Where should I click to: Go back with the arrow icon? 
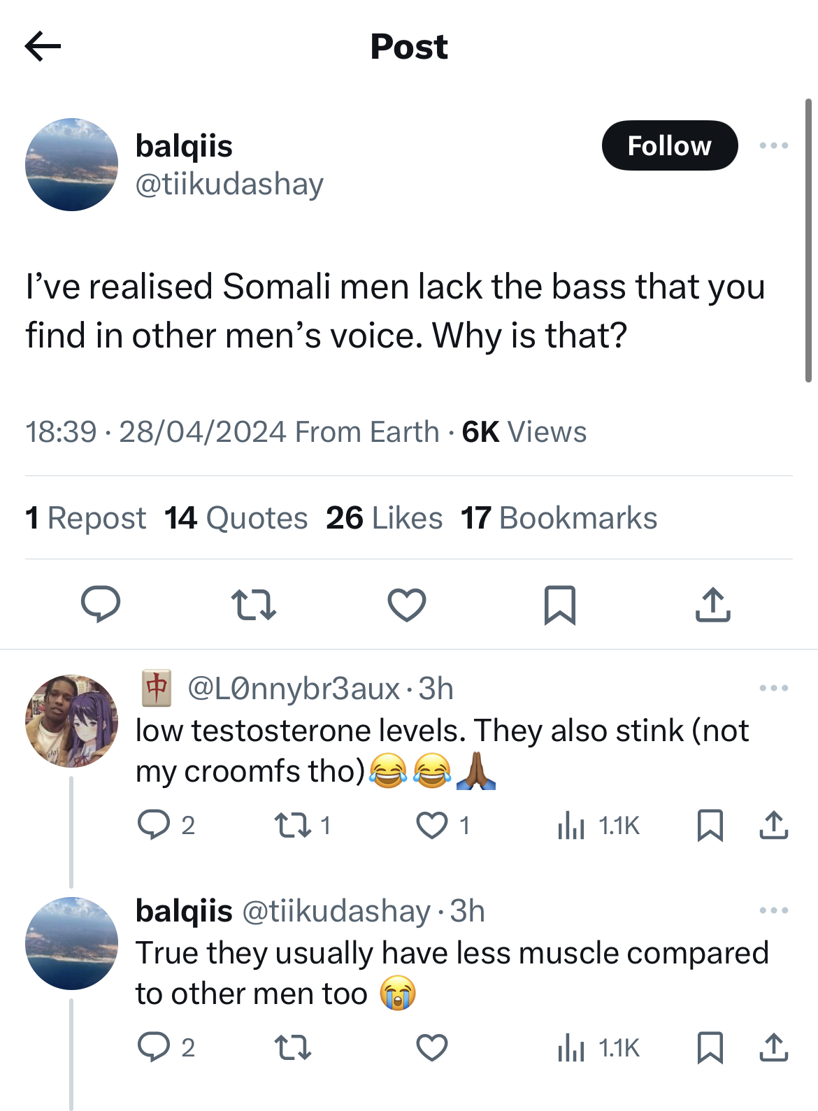point(43,47)
